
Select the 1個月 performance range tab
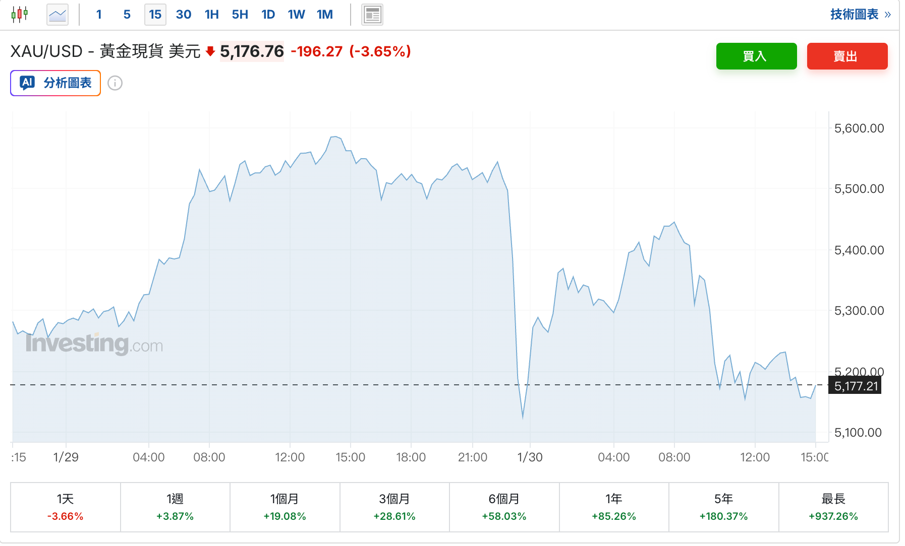285,507
